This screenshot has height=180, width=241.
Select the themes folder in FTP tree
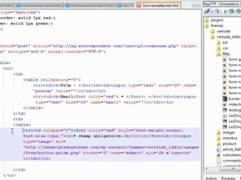(x=217, y=25)
